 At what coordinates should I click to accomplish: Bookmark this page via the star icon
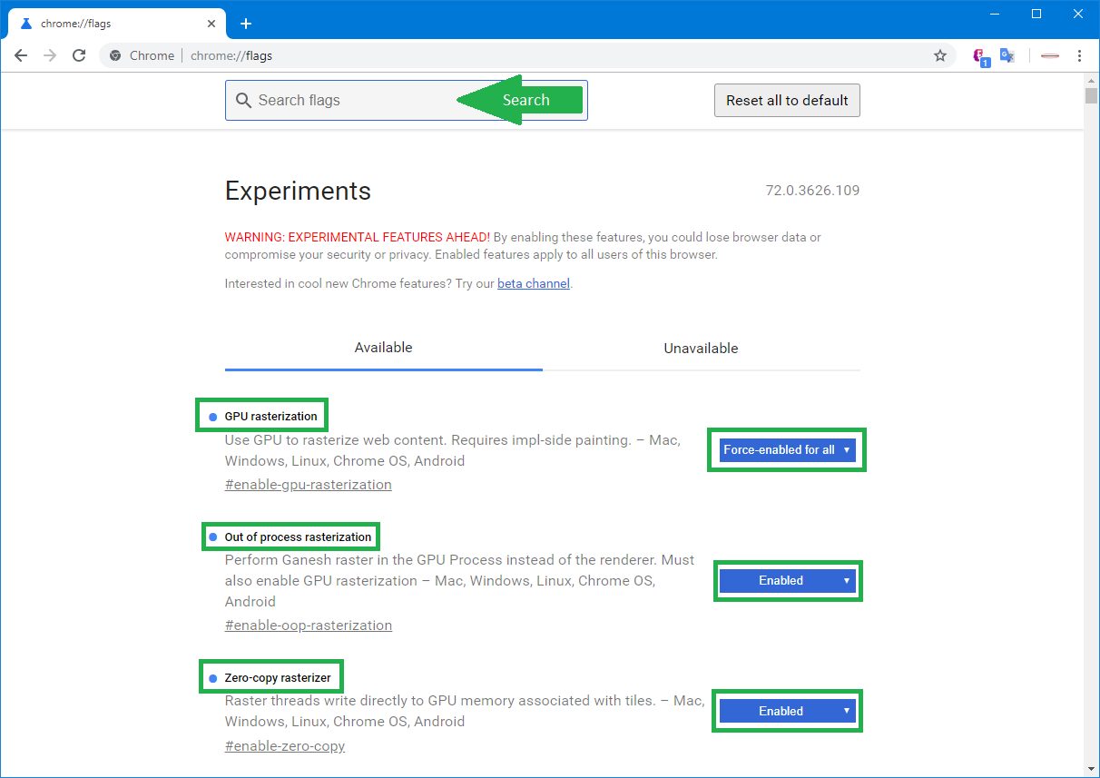tap(939, 55)
